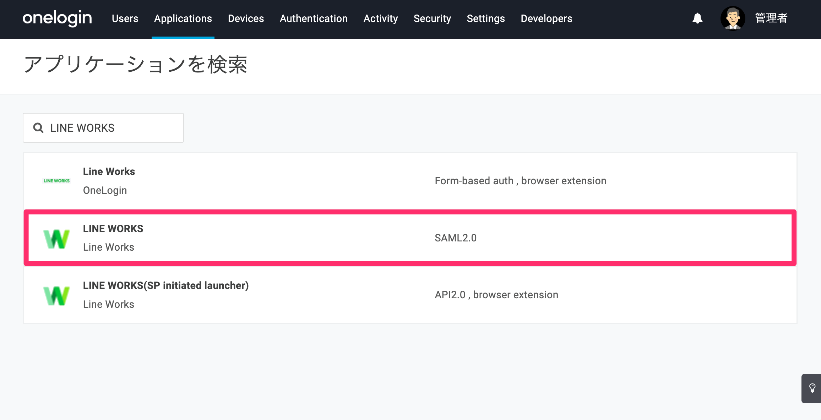Open the Activity menu
Viewport: 821px width, 420px height.
point(381,18)
